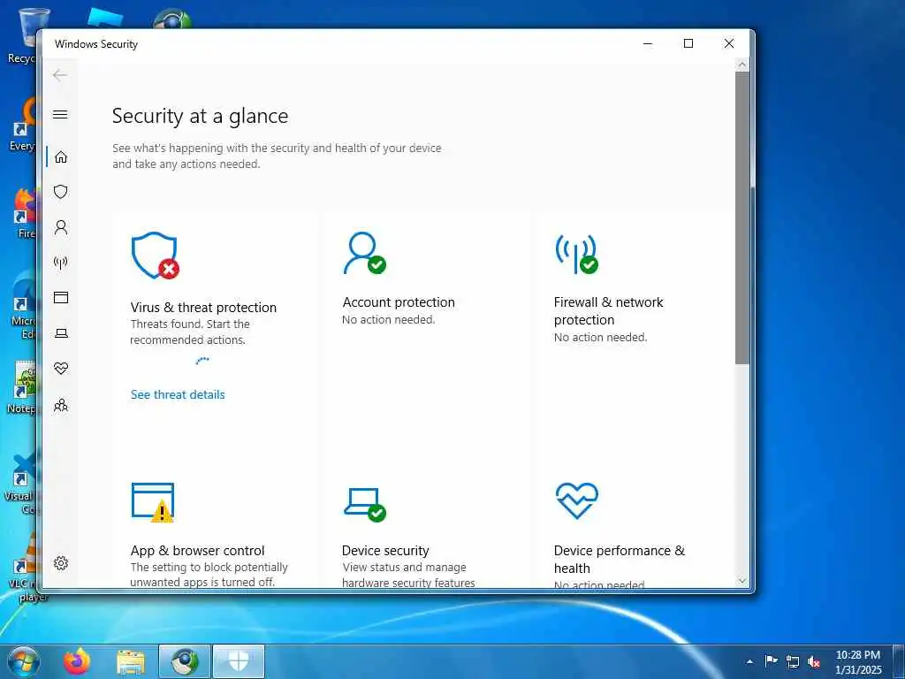The image size is (905, 679).
Task: Open See threat details link
Action: [x=178, y=395]
